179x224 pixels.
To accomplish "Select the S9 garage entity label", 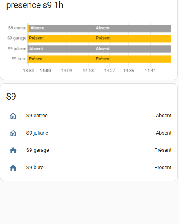I will coord(38,150).
